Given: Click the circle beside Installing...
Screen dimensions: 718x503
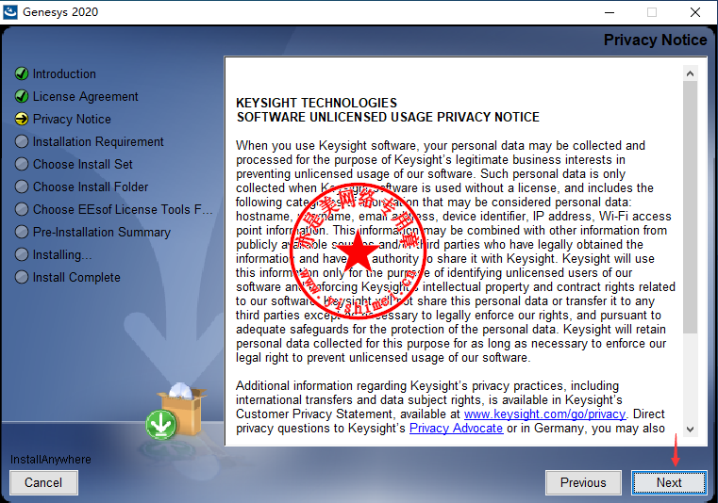Looking at the screenshot, I should point(22,254).
